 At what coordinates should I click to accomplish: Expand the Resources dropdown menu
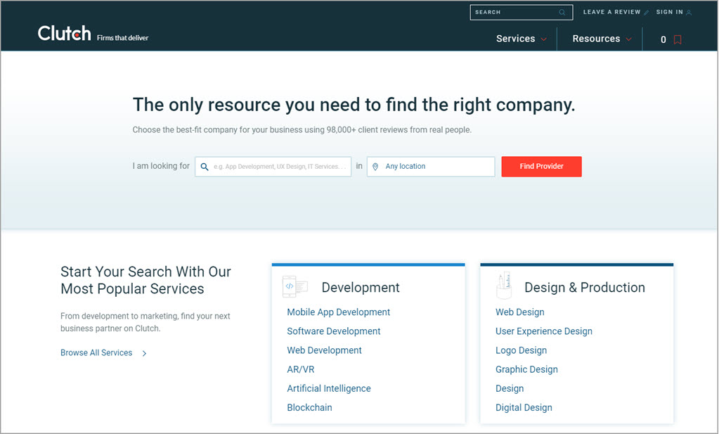coord(602,39)
